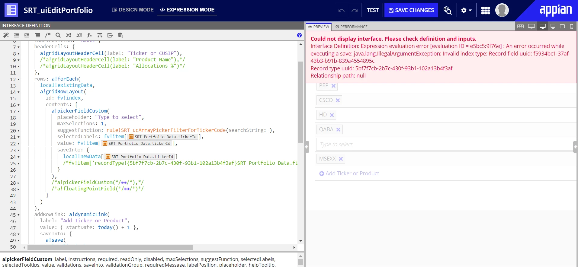
Task: Click the fx function icon
Action: [x=89, y=35]
